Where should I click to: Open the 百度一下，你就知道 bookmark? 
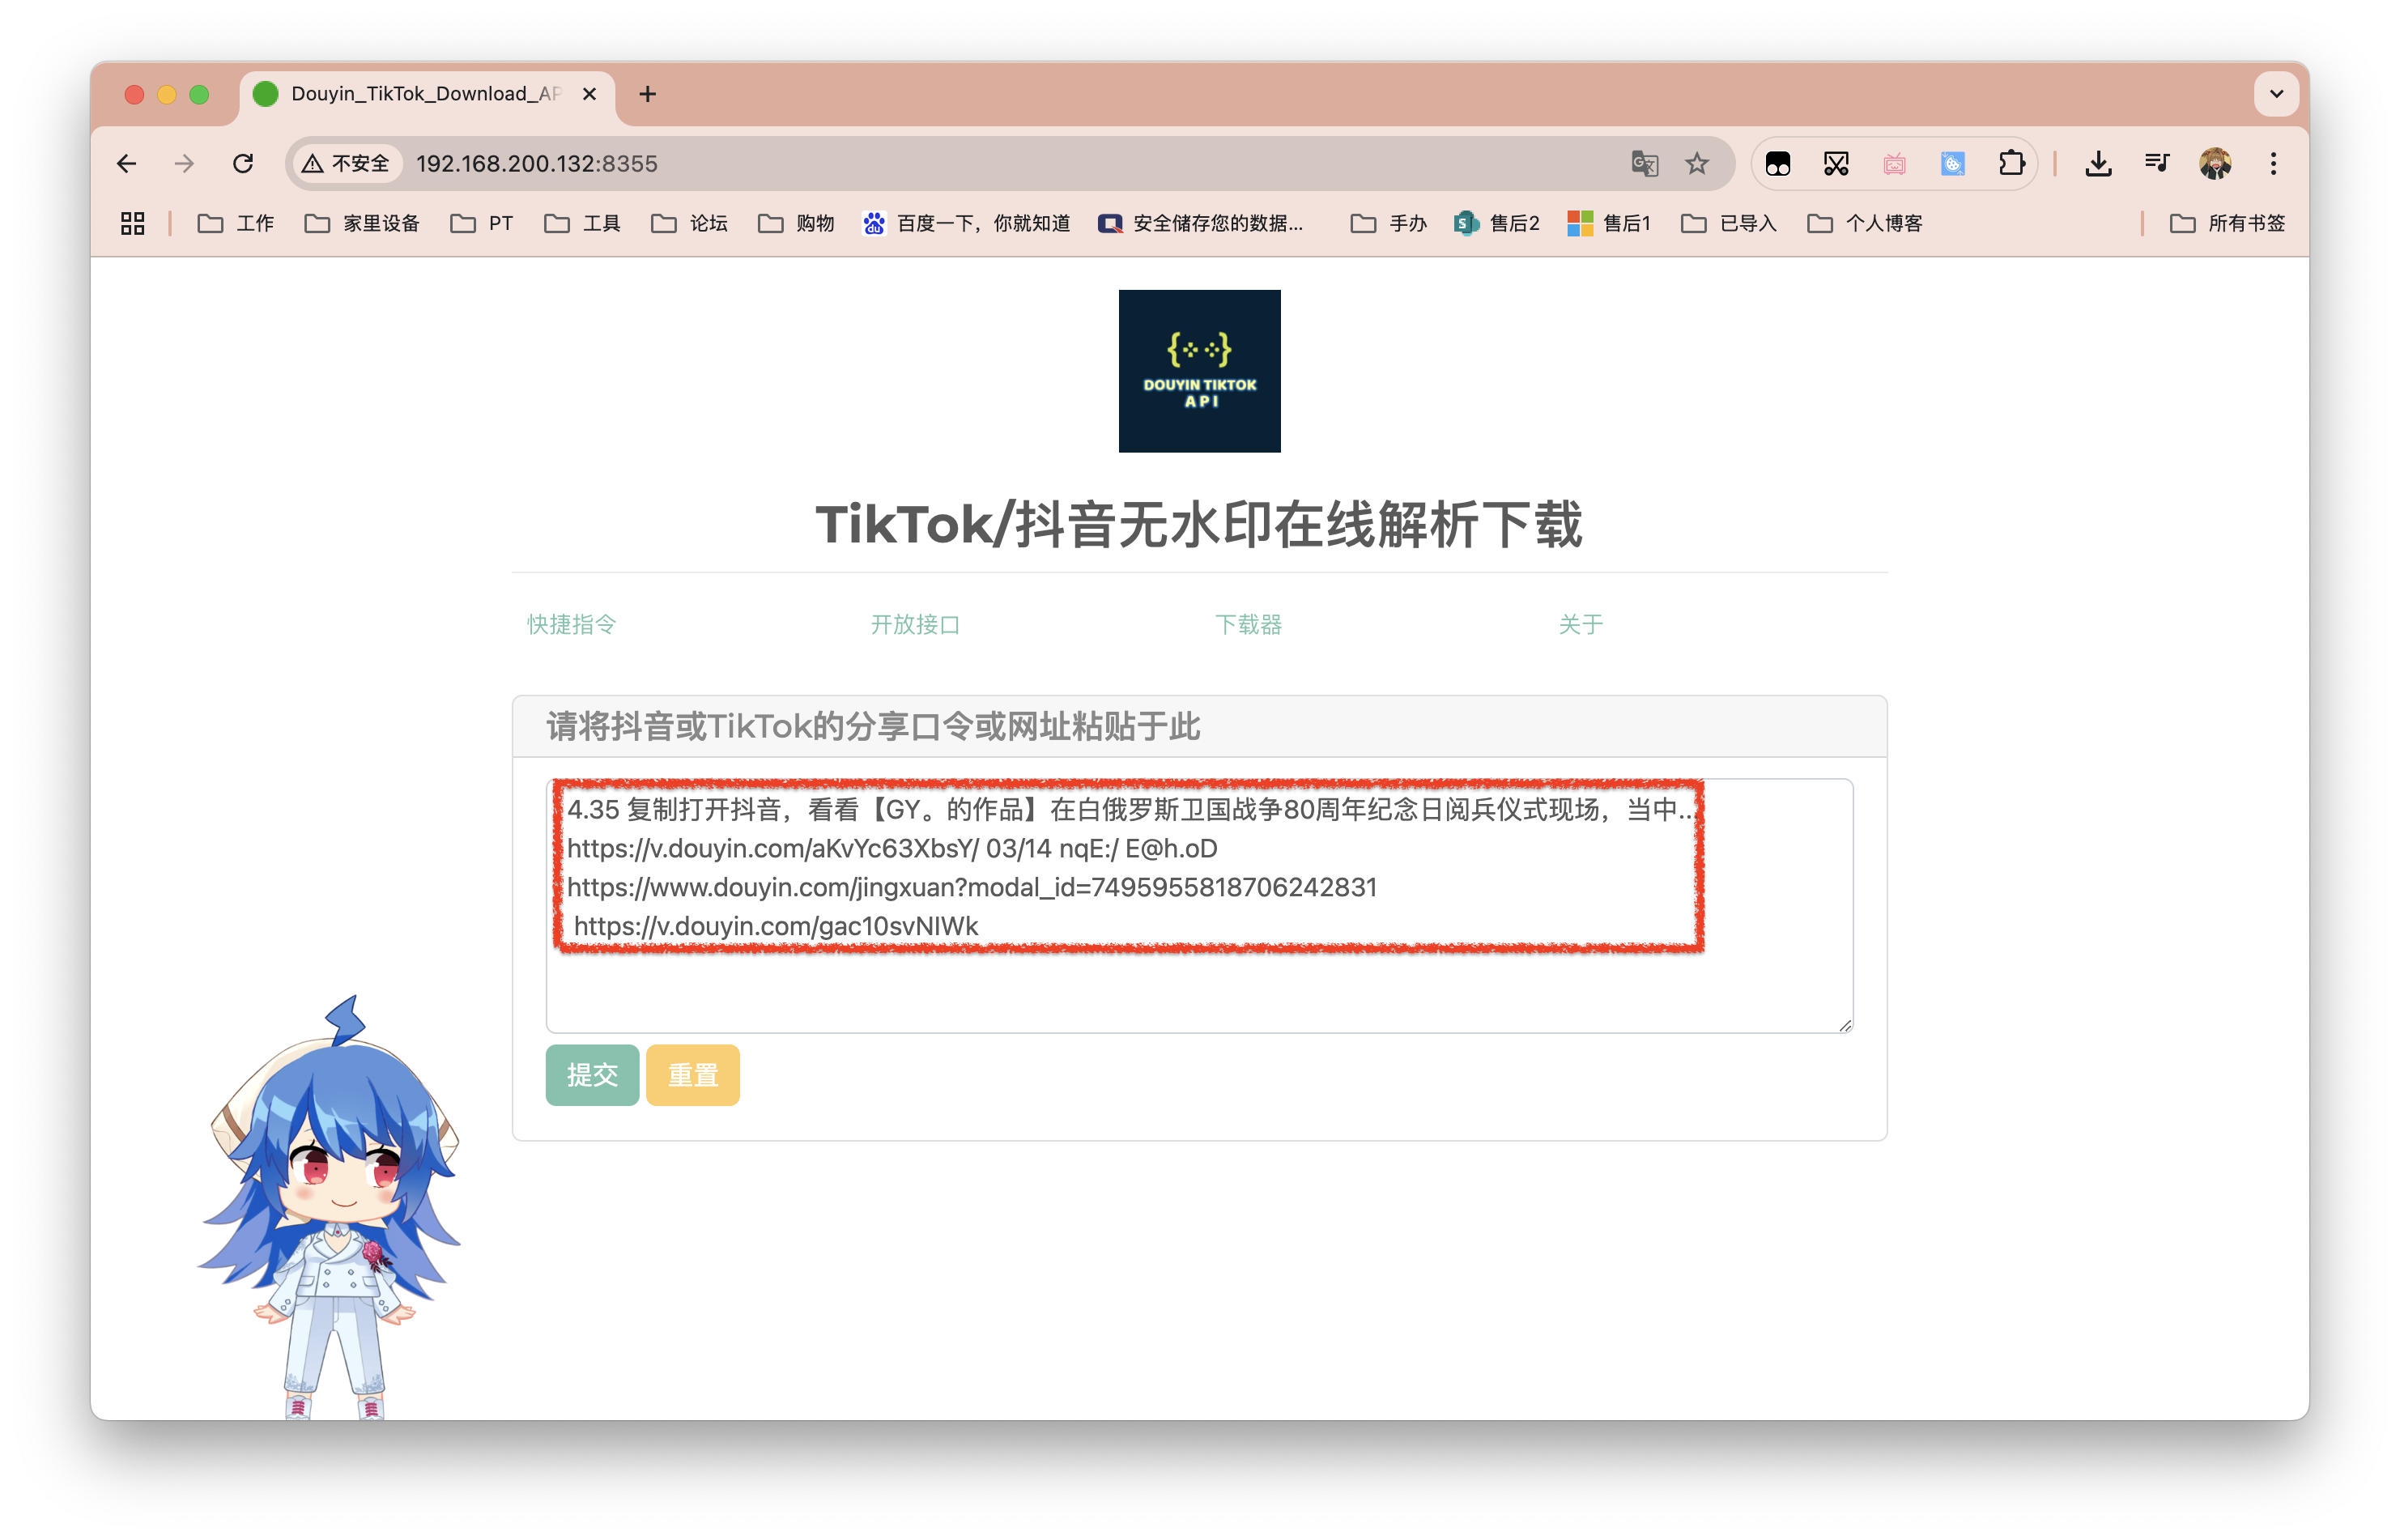click(967, 223)
